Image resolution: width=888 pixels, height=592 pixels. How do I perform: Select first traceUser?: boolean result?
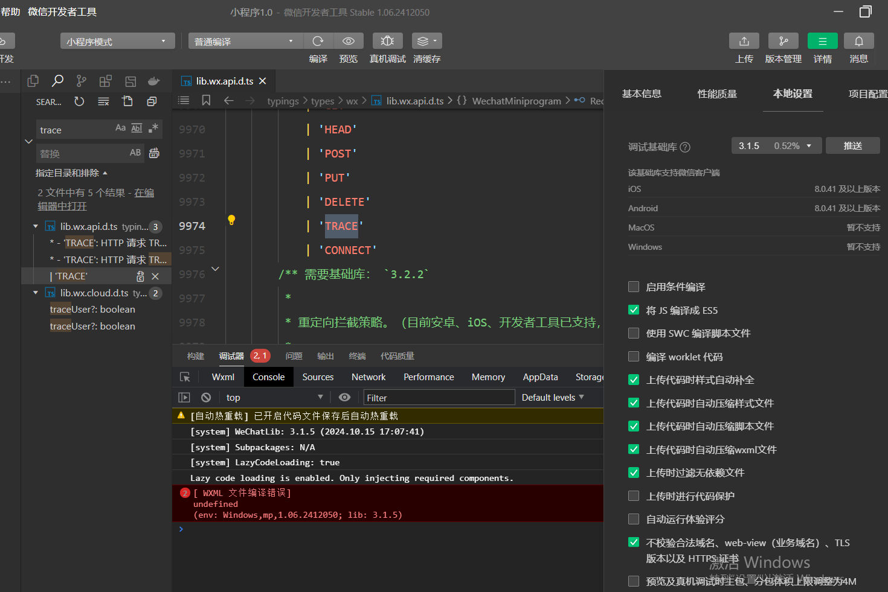[92, 309]
